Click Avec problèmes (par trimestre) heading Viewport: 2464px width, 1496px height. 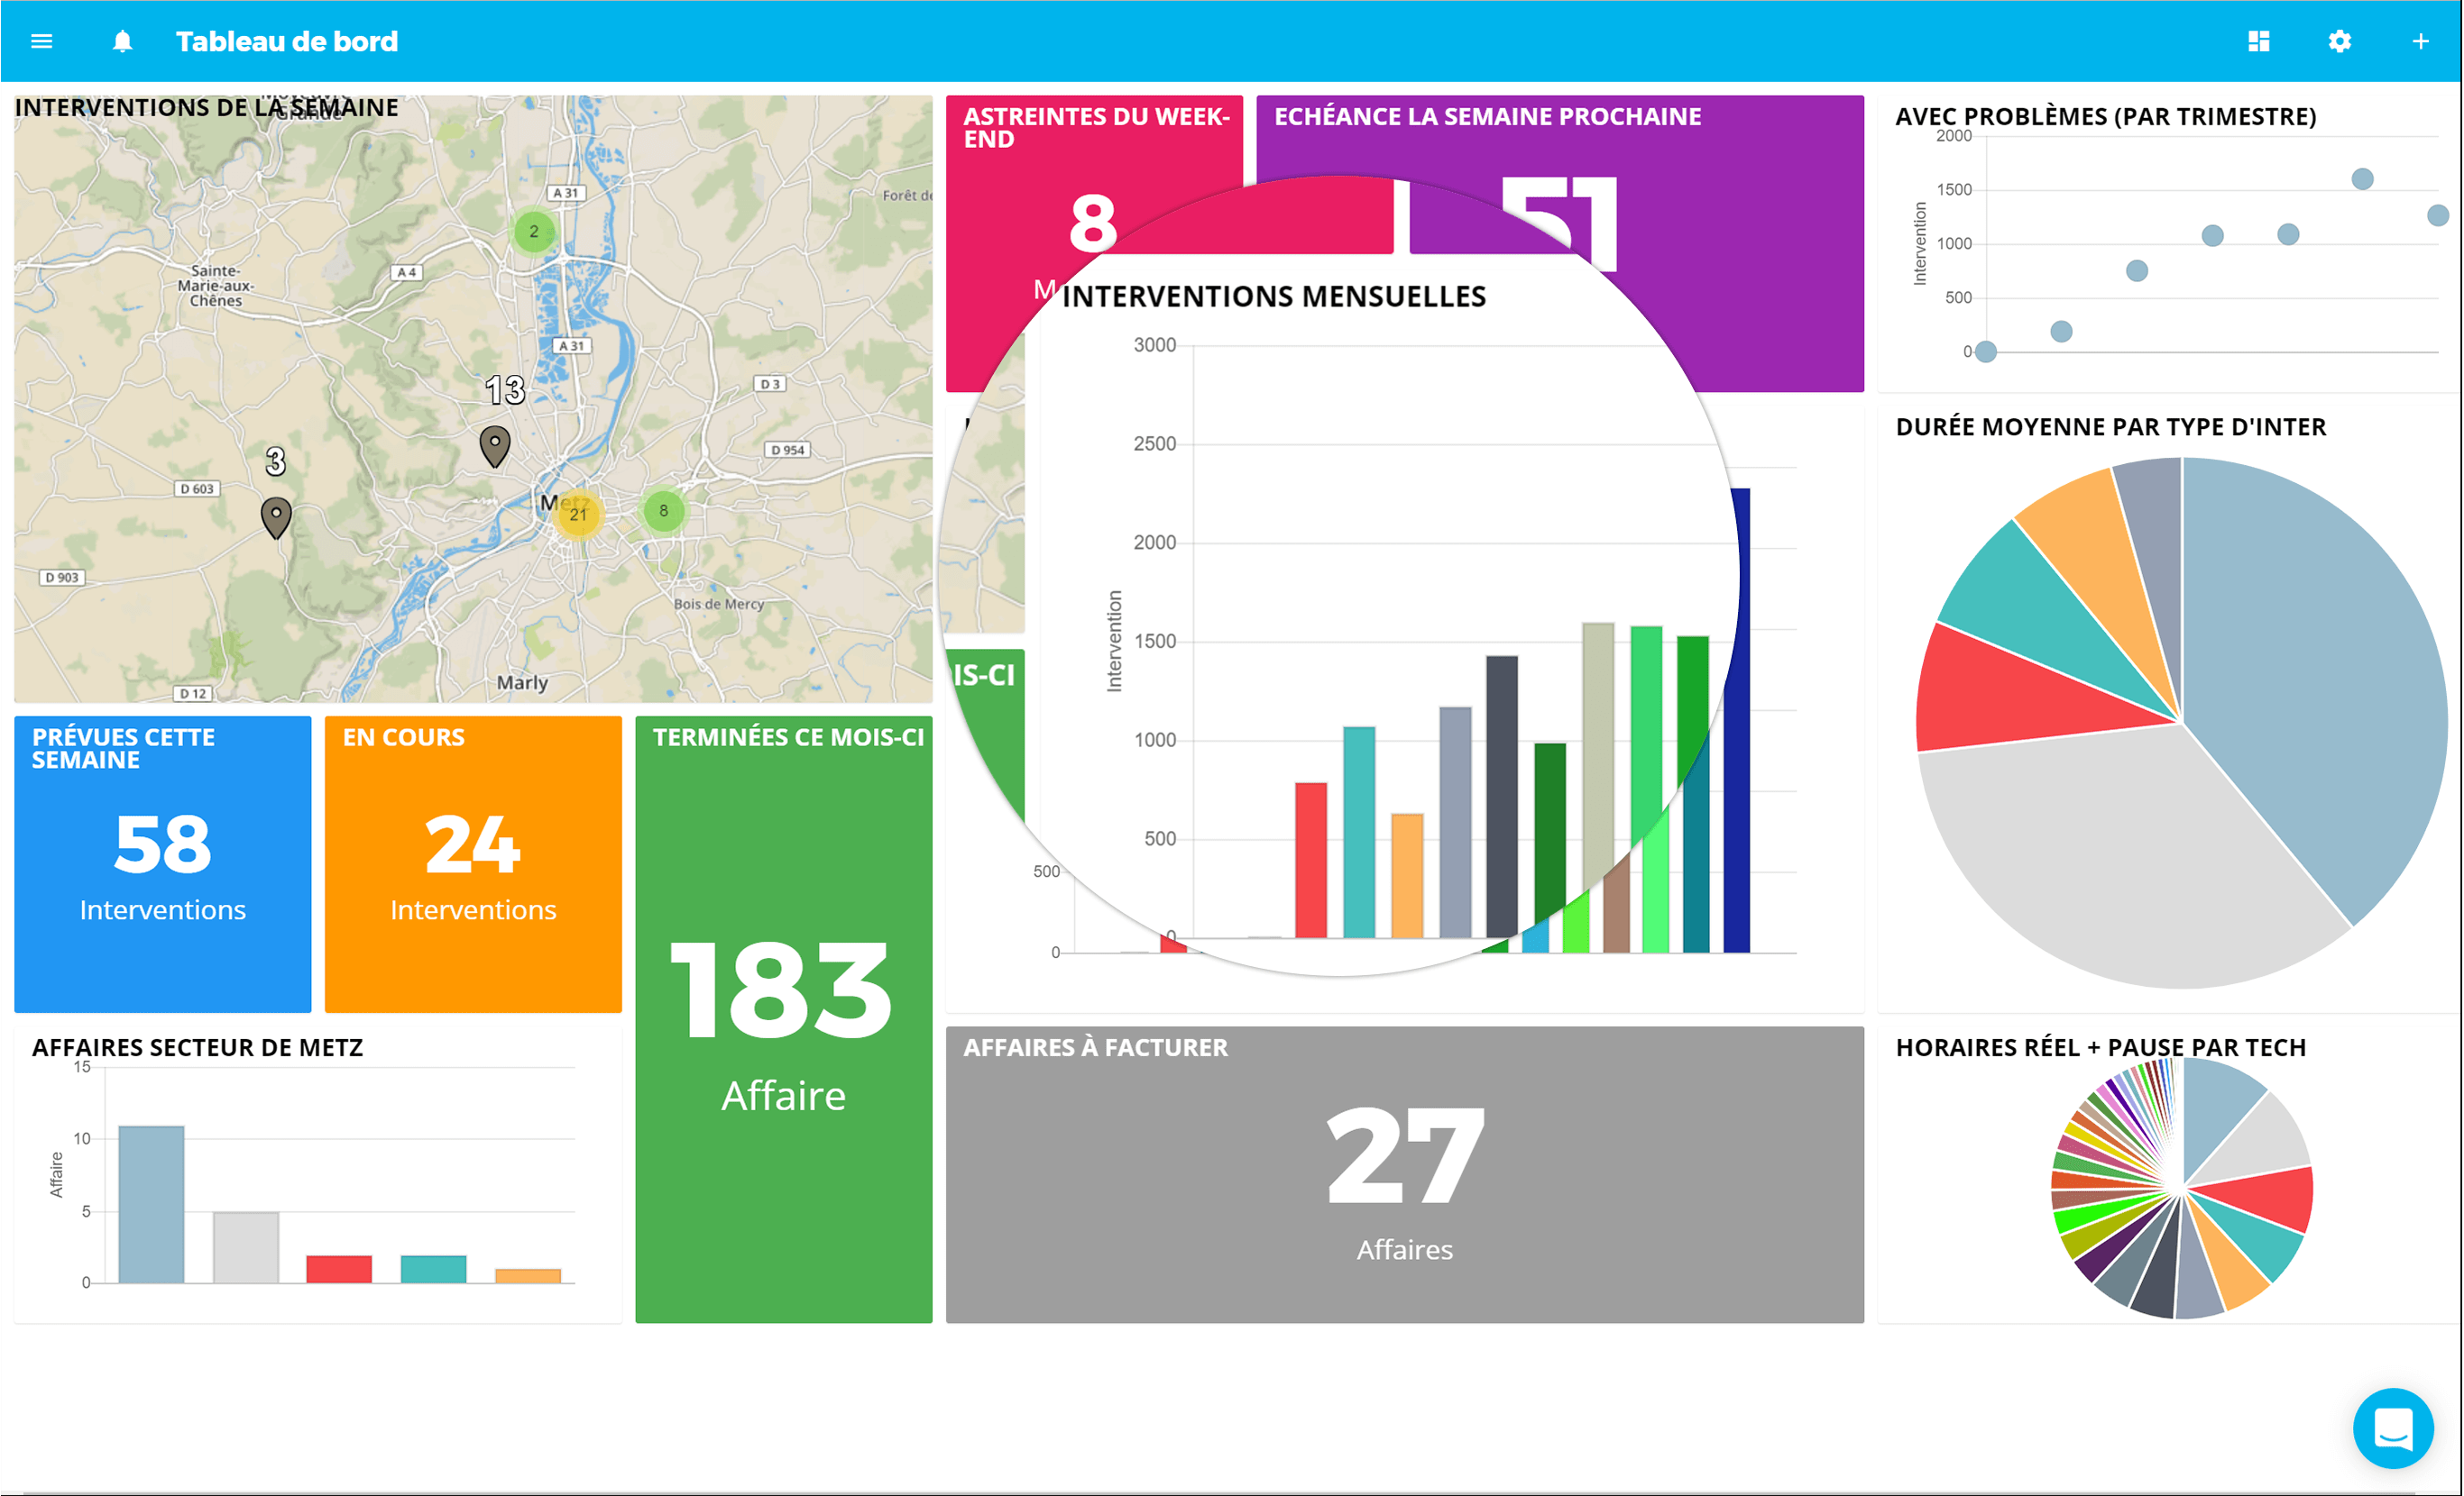2106,116
